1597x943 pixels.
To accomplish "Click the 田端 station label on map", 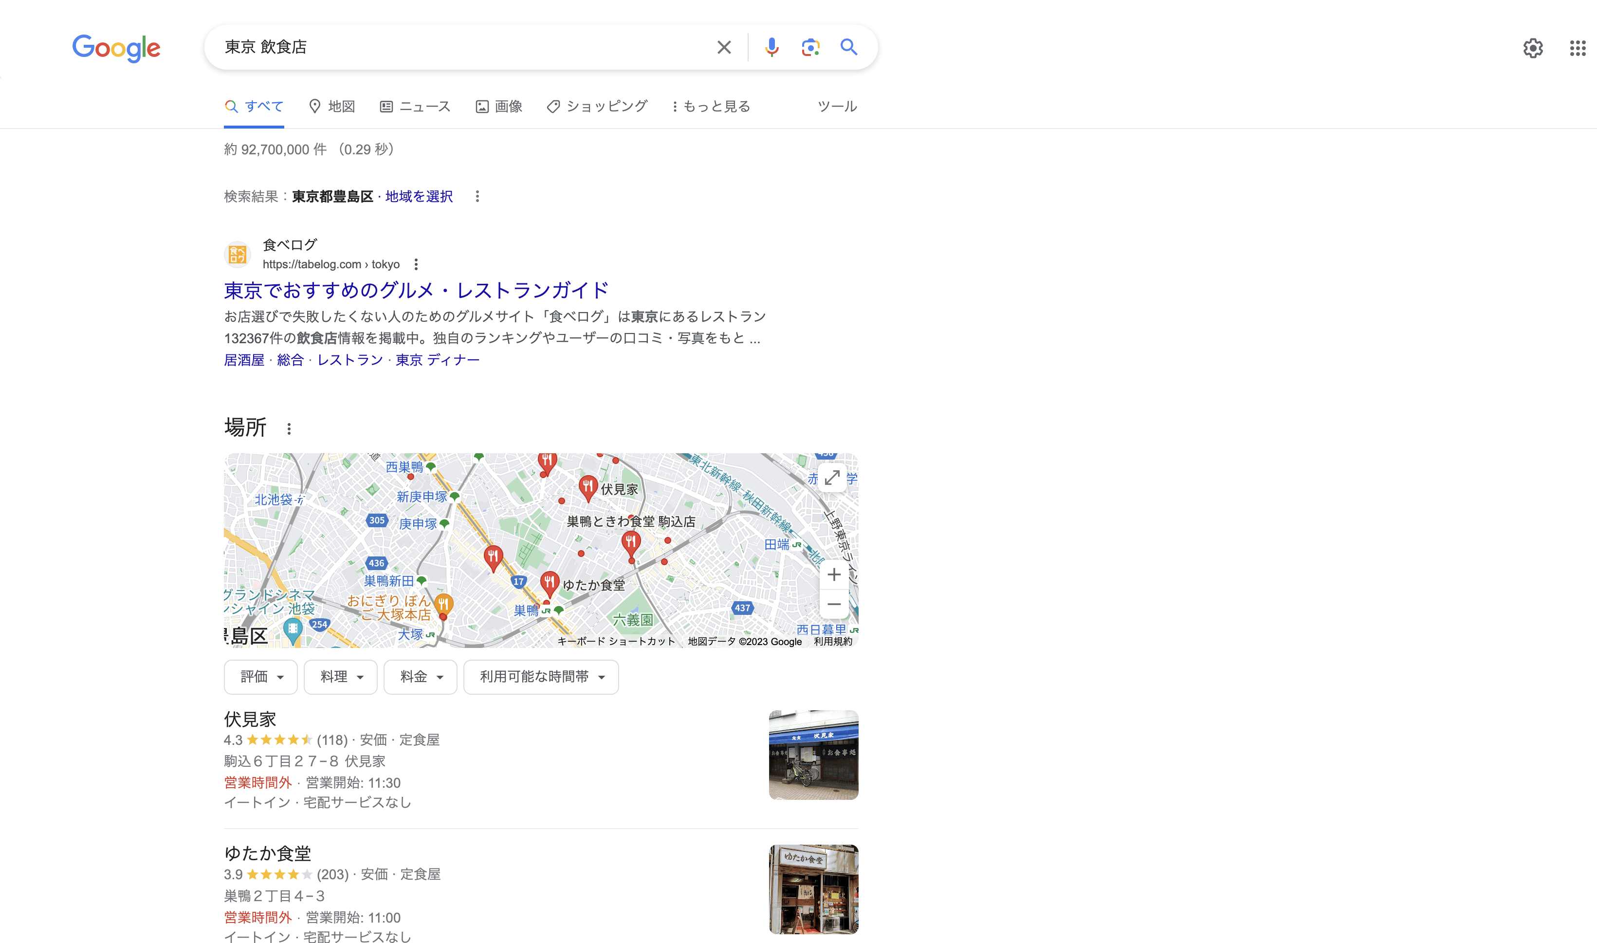I will 776,545.
